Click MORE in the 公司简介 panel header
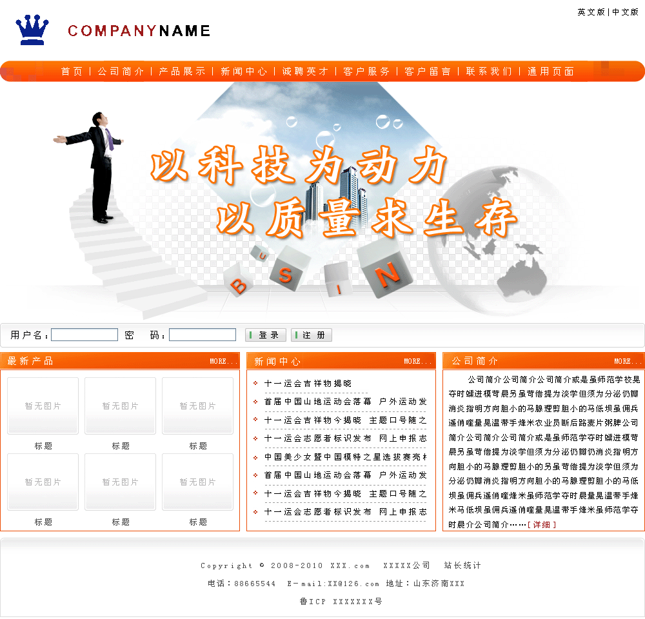Viewport: 645px width, 619px height. click(x=628, y=362)
